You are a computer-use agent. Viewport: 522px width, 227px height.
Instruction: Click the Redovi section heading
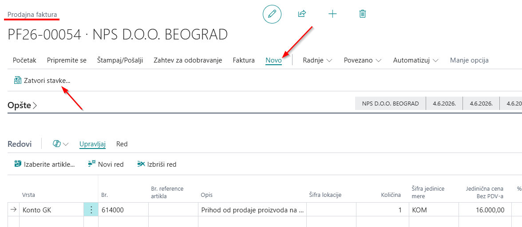pos(20,144)
